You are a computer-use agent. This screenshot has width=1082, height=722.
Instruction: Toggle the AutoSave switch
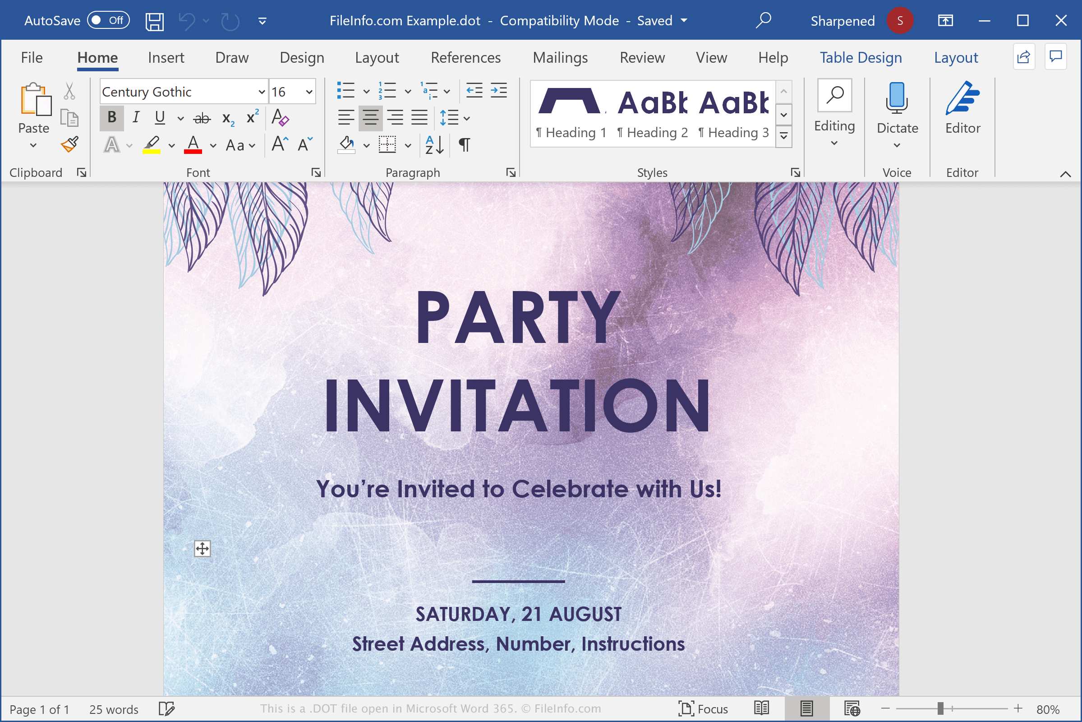tap(109, 21)
